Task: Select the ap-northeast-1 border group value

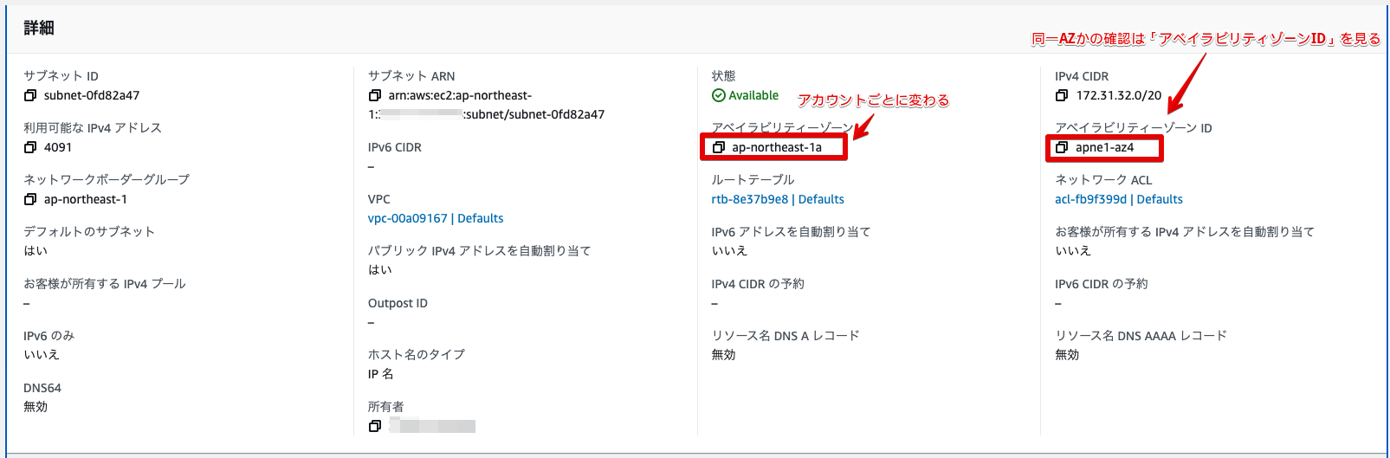Action: [x=86, y=199]
